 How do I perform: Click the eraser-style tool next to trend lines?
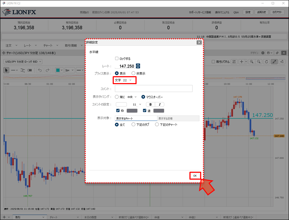click(x=30, y=70)
